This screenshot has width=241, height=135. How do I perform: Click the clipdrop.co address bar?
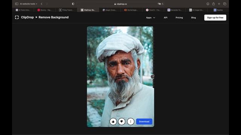point(120,4)
